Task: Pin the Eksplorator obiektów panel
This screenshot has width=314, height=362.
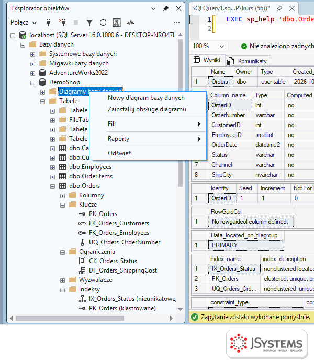Action: (x=166, y=8)
